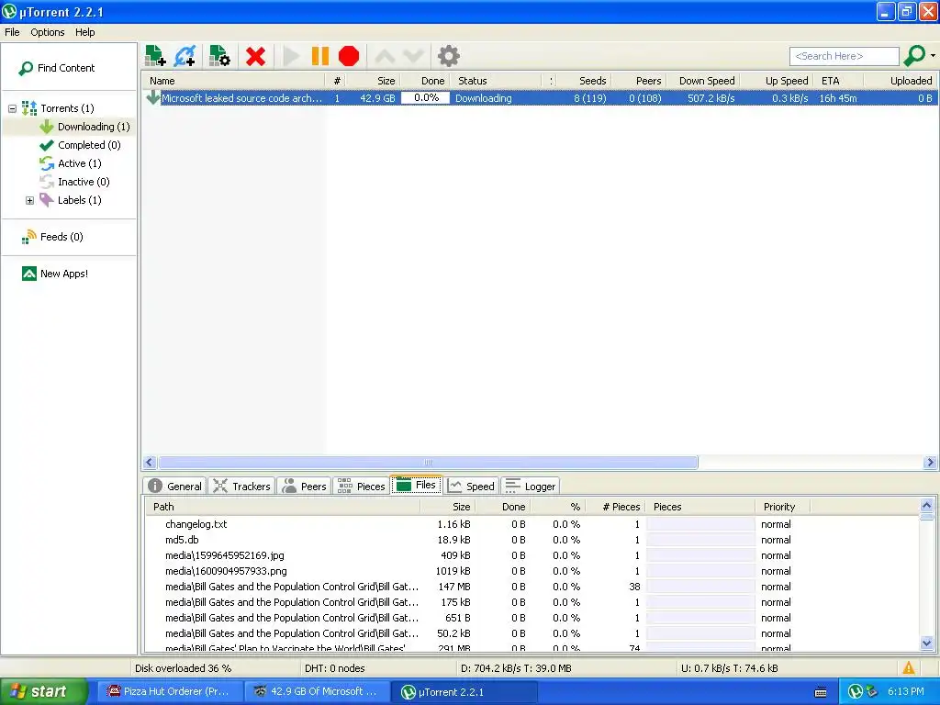Screen dimensions: 940x705
Task: Select Labels (1) in the sidebar
Action: coord(70,200)
